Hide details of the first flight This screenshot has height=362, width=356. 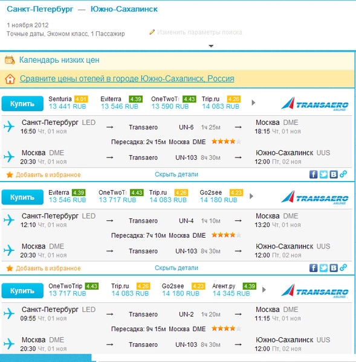[176, 174]
